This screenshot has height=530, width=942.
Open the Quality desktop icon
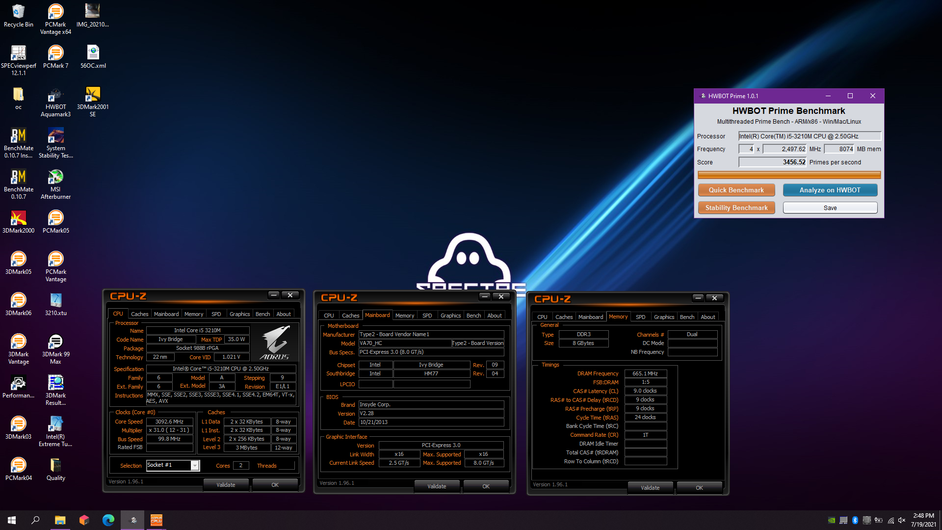tap(55, 469)
